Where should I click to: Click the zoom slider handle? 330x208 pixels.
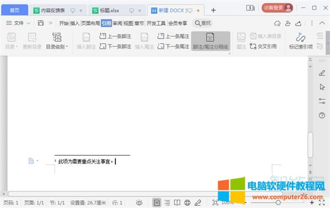click(x=278, y=202)
